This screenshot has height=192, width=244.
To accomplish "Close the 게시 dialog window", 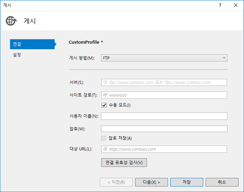I will (236, 5).
